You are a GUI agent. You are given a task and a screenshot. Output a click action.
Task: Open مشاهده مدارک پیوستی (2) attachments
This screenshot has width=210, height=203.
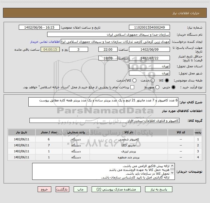[116, 189]
